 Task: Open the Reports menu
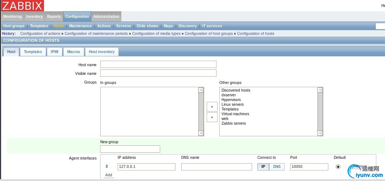click(54, 16)
